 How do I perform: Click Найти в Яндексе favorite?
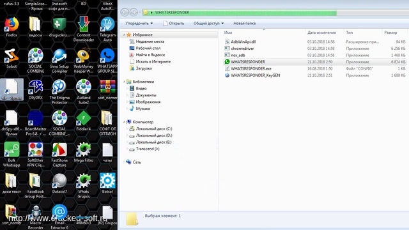[x=150, y=55]
